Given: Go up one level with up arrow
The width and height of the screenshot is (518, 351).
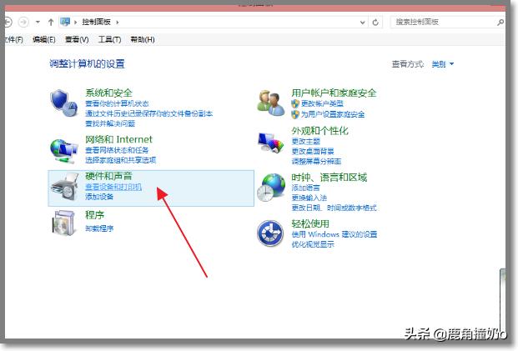Looking at the screenshot, I should [51, 23].
